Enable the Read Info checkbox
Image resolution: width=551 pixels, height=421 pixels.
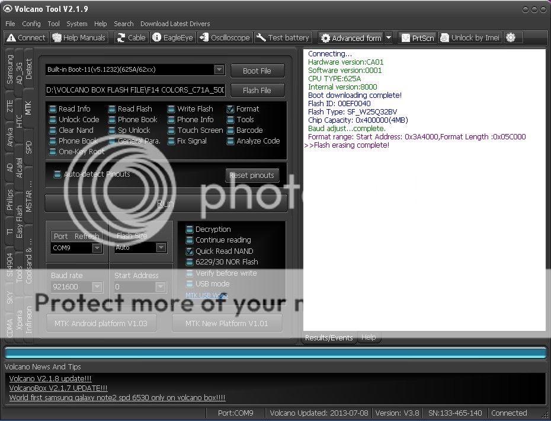pos(52,109)
